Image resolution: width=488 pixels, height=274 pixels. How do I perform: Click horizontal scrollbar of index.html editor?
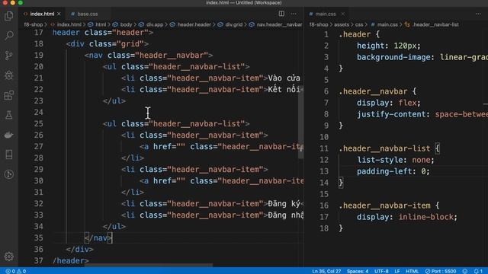149,266
